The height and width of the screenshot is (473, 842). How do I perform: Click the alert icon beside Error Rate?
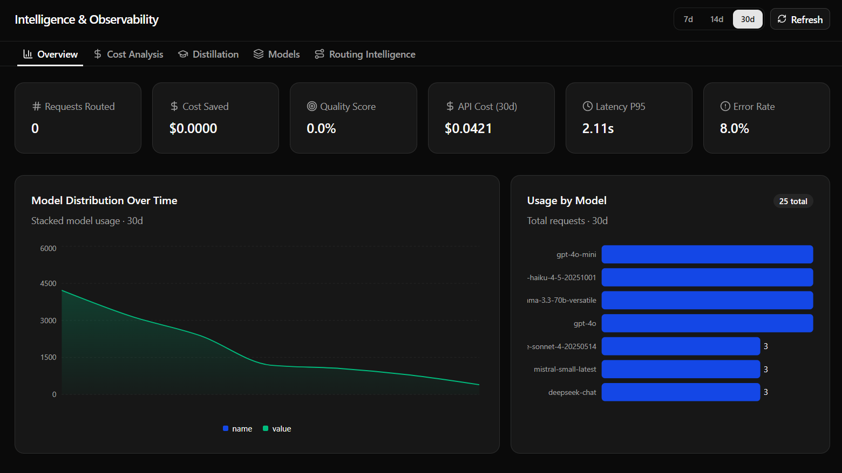725,106
